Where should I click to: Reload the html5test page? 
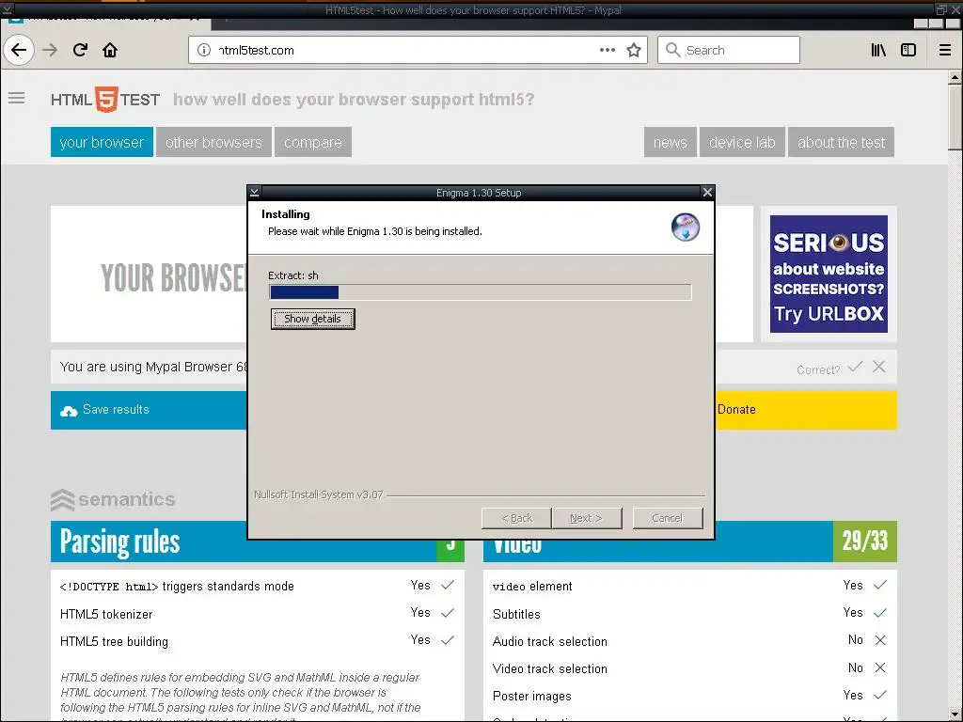pyautogui.click(x=81, y=50)
